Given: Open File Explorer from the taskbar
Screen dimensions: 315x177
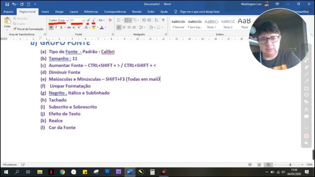Looking at the screenshot, I should click(x=40, y=172).
